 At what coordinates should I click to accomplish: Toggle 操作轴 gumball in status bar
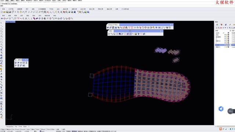(86, 131)
